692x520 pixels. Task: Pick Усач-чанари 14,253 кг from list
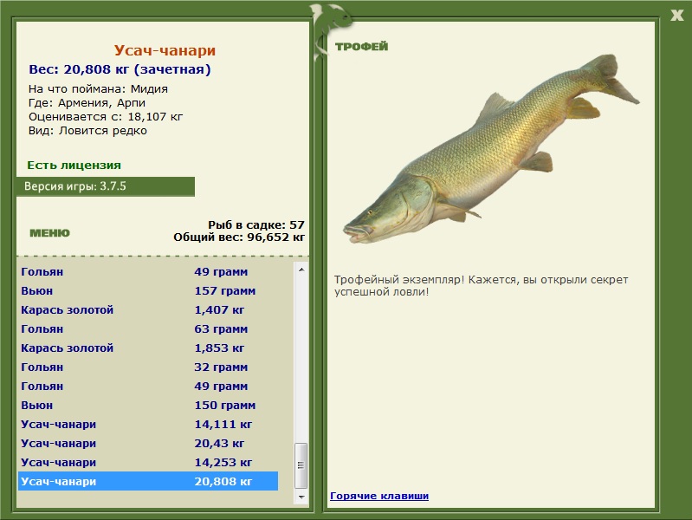[x=147, y=463]
